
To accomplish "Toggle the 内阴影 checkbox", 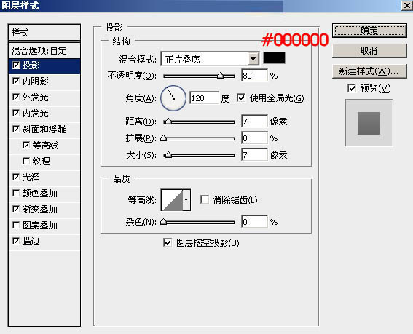I will click(x=16, y=81).
